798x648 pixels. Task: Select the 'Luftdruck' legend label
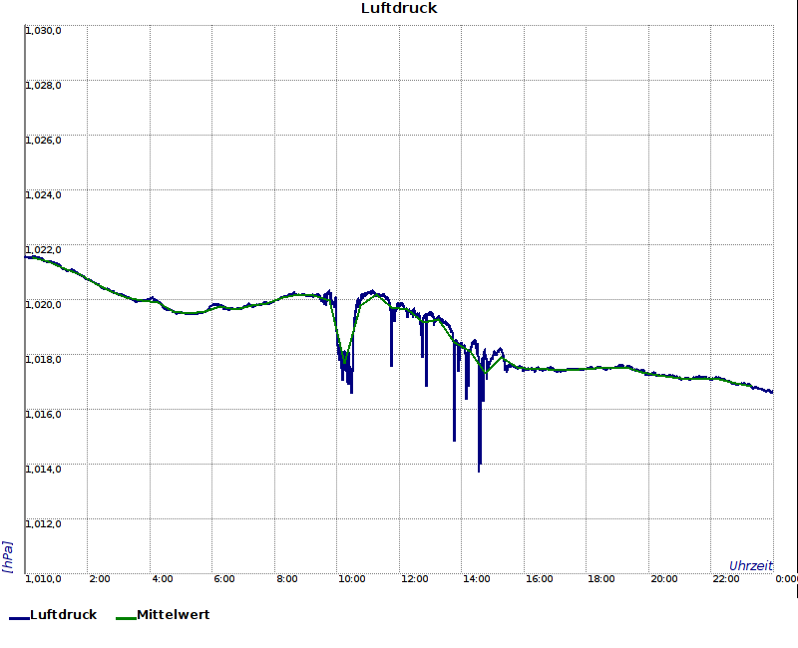click(63, 614)
